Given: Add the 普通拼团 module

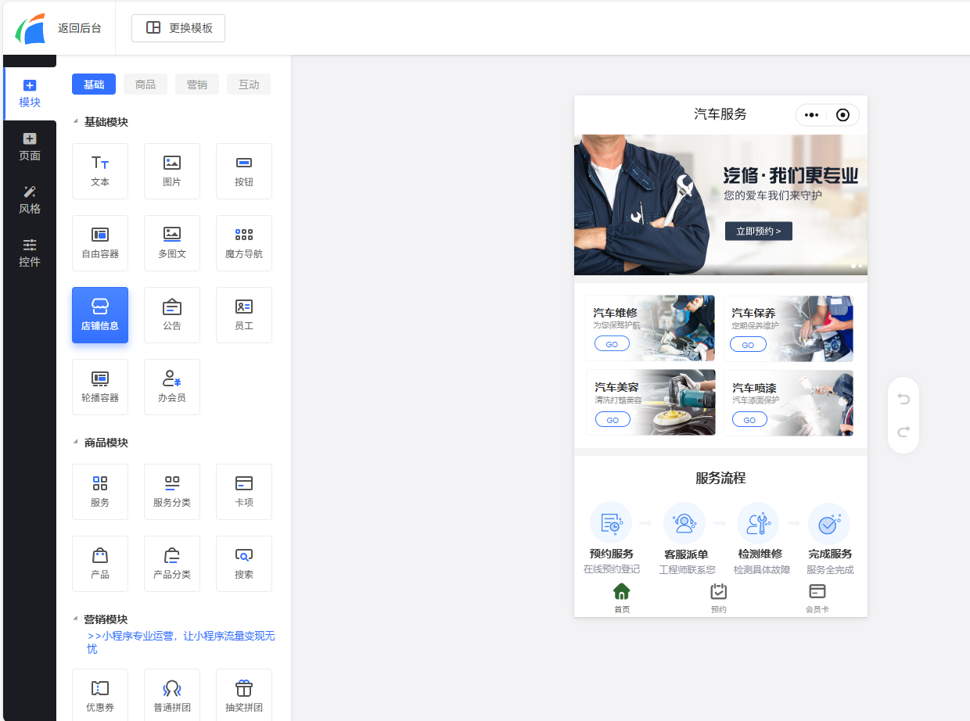Looking at the screenshot, I should (x=172, y=694).
